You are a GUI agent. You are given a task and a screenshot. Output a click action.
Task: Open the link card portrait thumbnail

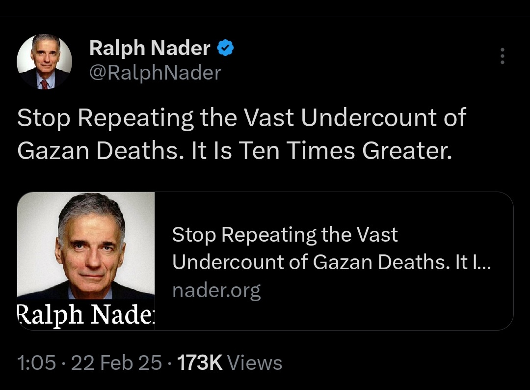click(x=86, y=261)
